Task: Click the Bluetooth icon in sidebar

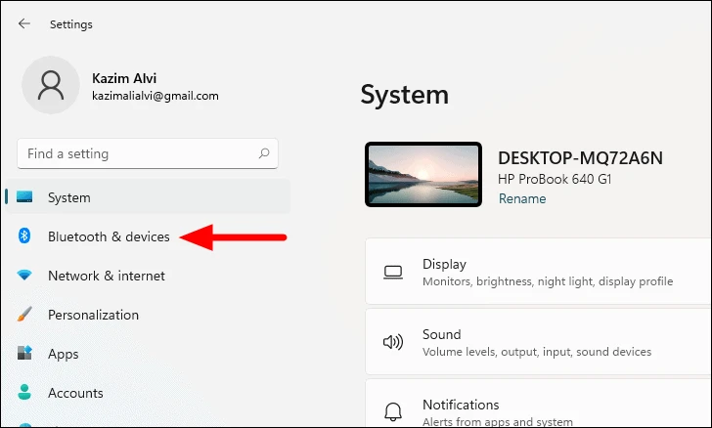Action: click(x=24, y=235)
